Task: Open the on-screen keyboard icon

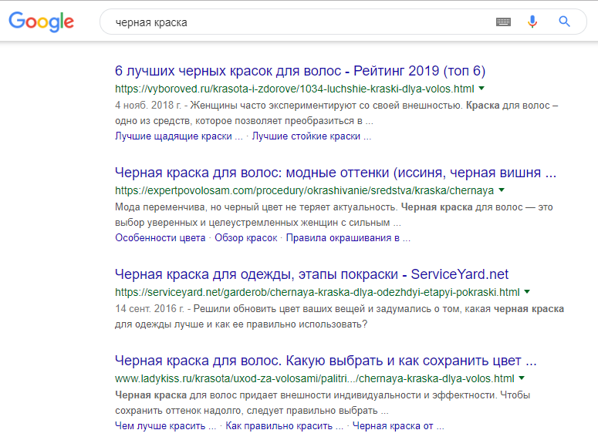Action: [x=503, y=22]
